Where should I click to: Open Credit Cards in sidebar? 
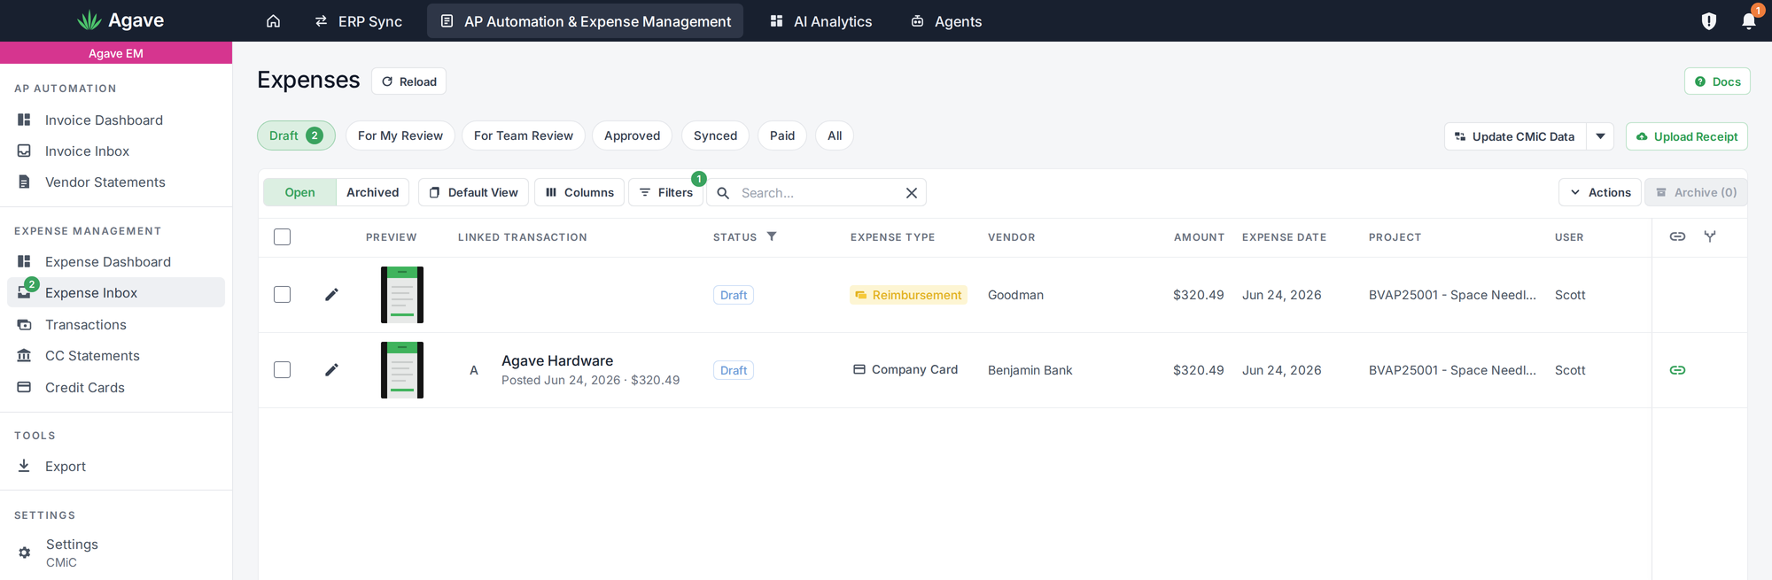coord(116,388)
